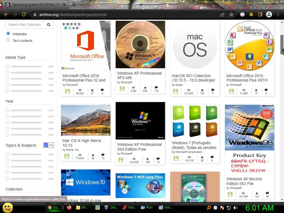Reload the page using the refresh icon
Screen dimensions: 284x213
(x=24, y=14)
